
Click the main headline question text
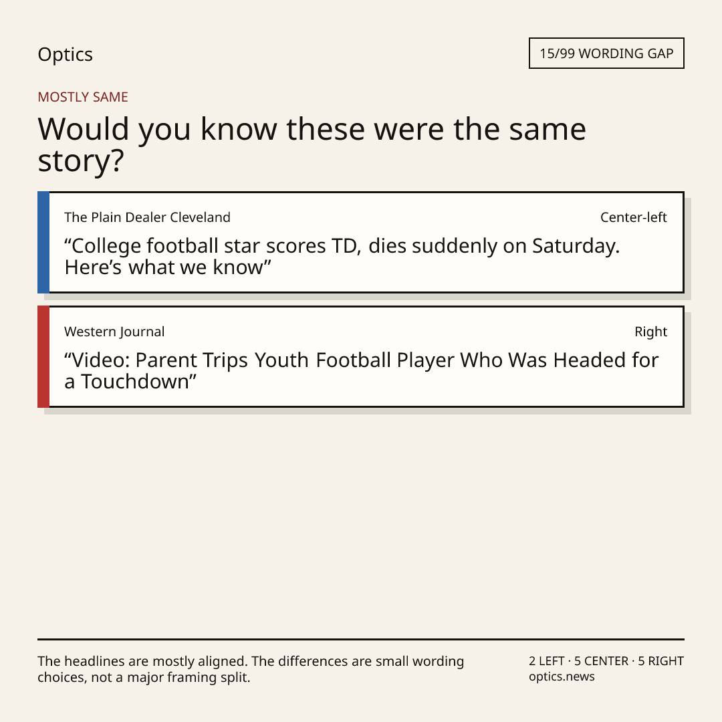[x=312, y=144]
